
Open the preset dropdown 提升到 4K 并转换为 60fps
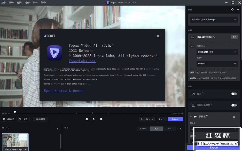click(x=214, y=20)
